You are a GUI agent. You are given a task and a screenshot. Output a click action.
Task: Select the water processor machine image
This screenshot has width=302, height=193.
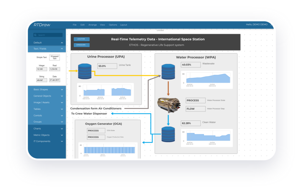coord(169,105)
